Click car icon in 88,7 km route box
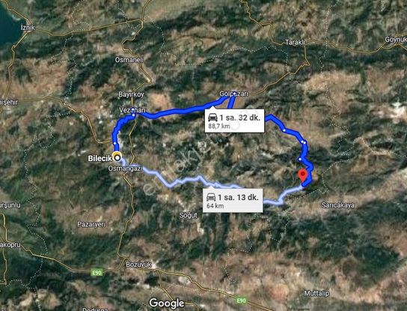The width and height of the screenshot is (407, 311). pos(212,117)
